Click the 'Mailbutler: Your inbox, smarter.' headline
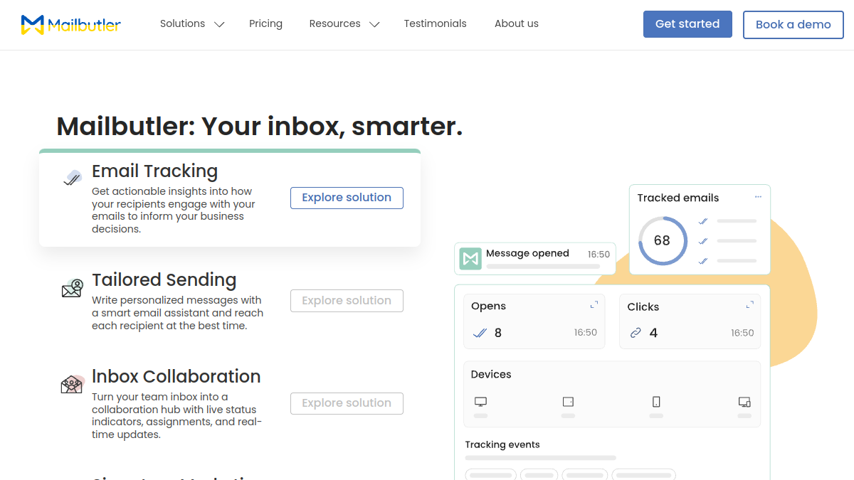 tap(260, 127)
